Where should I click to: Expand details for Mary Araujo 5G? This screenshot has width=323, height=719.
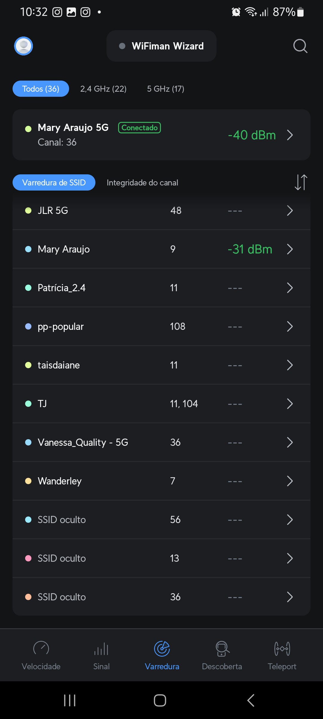click(290, 135)
